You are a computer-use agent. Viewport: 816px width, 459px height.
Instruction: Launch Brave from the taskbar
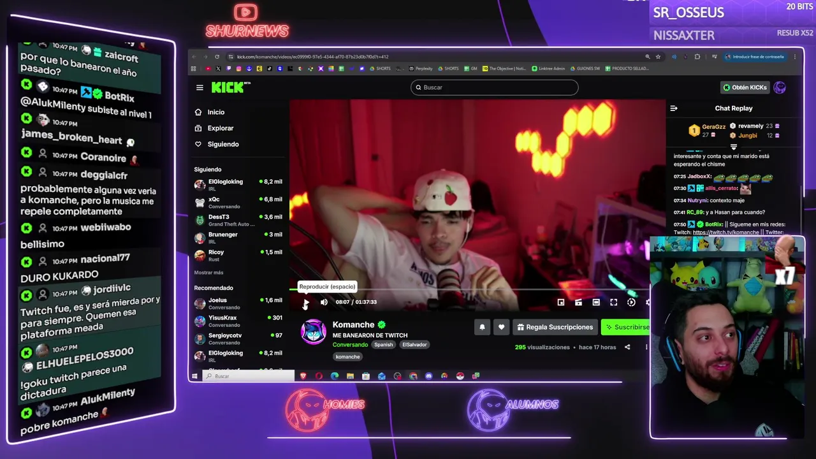click(x=303, y=376)
